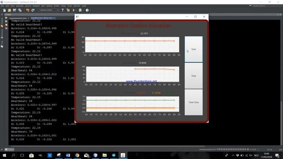This screenshot has width=283, height=159.
Task: Click the red Stop icon in Output sidebar
Action: (6, 25)
